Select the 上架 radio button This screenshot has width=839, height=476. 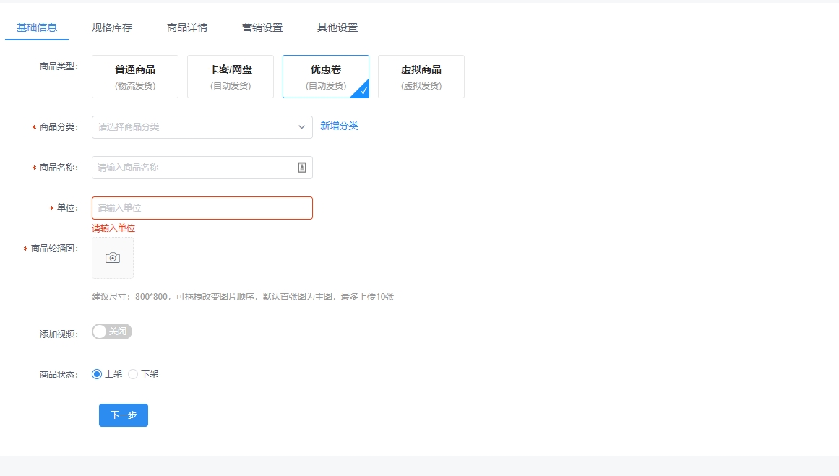click(98, 374)
